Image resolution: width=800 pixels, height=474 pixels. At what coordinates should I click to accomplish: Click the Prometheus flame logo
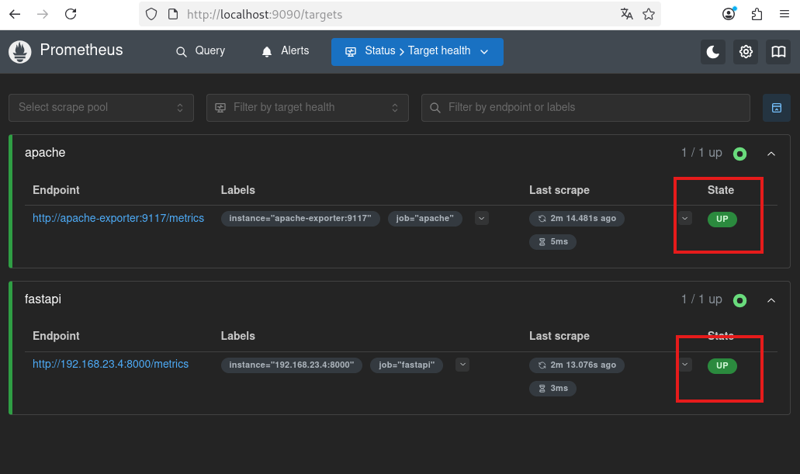pos(20,52)
